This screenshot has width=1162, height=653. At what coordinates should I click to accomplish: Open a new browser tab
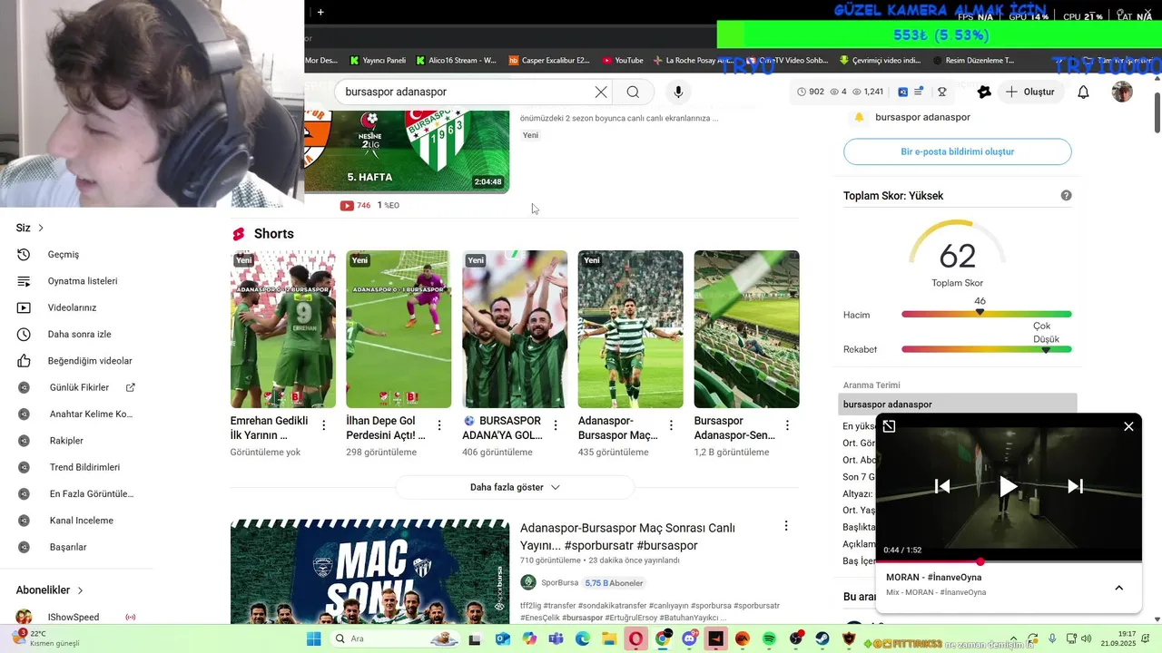(320, 12)
